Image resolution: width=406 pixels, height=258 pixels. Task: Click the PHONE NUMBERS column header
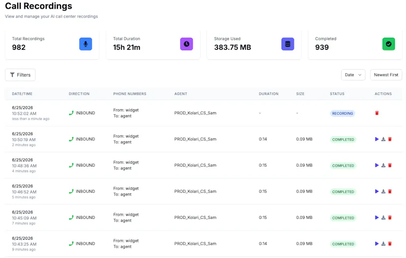click(x=130, y=94)
